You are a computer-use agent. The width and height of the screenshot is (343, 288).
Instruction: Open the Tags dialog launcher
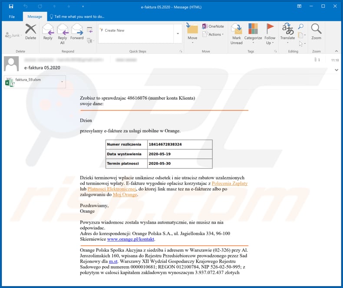275,51
